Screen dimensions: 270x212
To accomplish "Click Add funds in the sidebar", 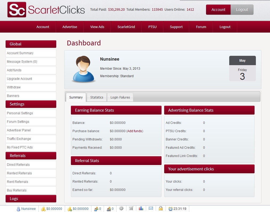I will [x=31, y=70].
